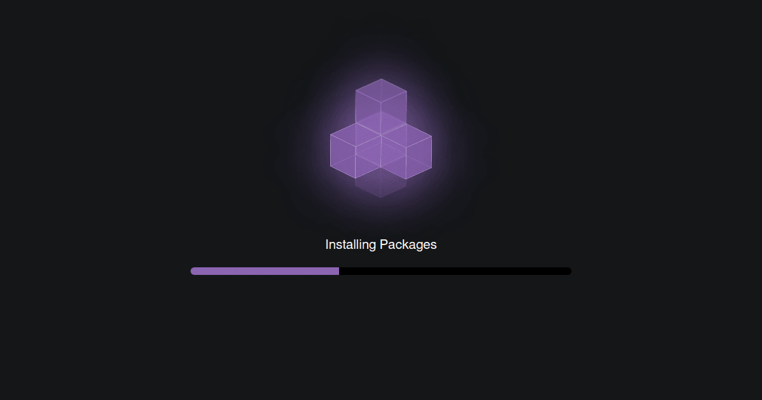Click the top face of the left cube

click(x=356, y=136)
